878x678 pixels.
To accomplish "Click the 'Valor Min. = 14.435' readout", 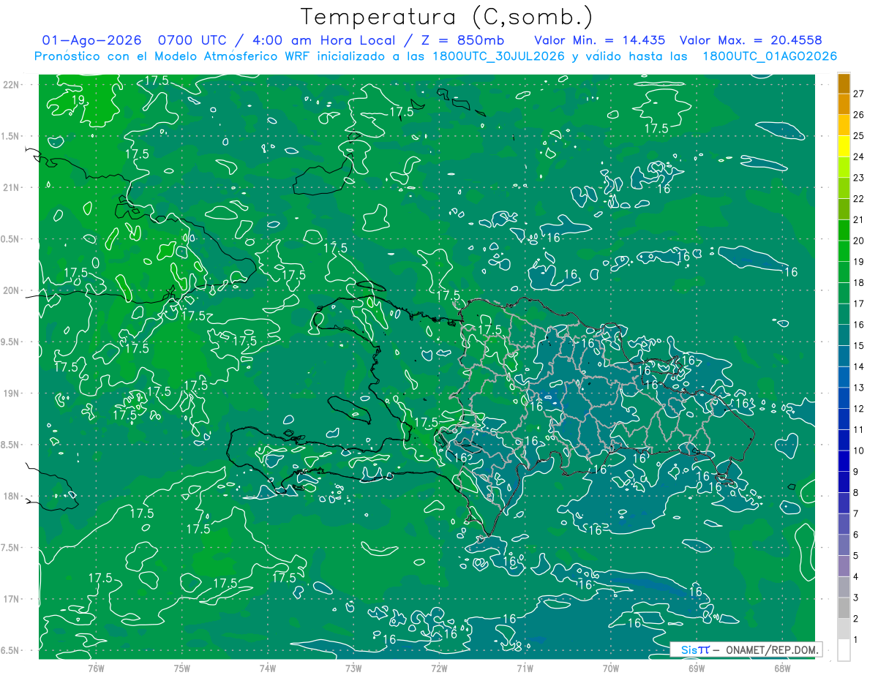I will 600,40.
